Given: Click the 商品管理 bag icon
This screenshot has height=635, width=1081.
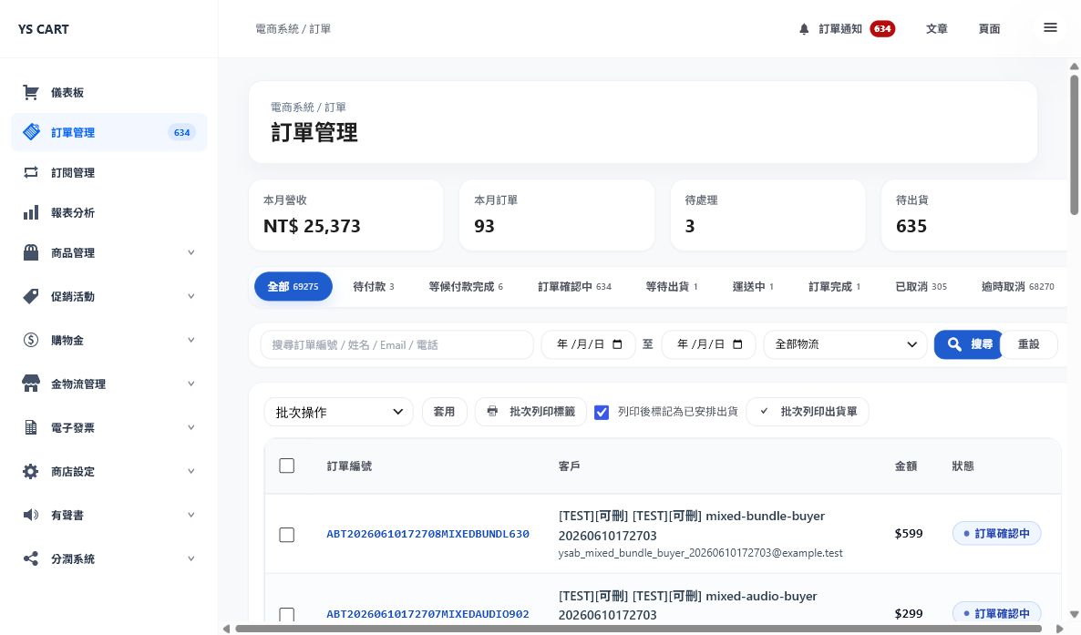Looking at the screenshot, I should [31, 252].
